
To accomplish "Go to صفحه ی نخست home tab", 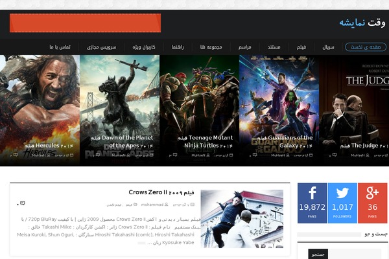I will coord(366,47).
